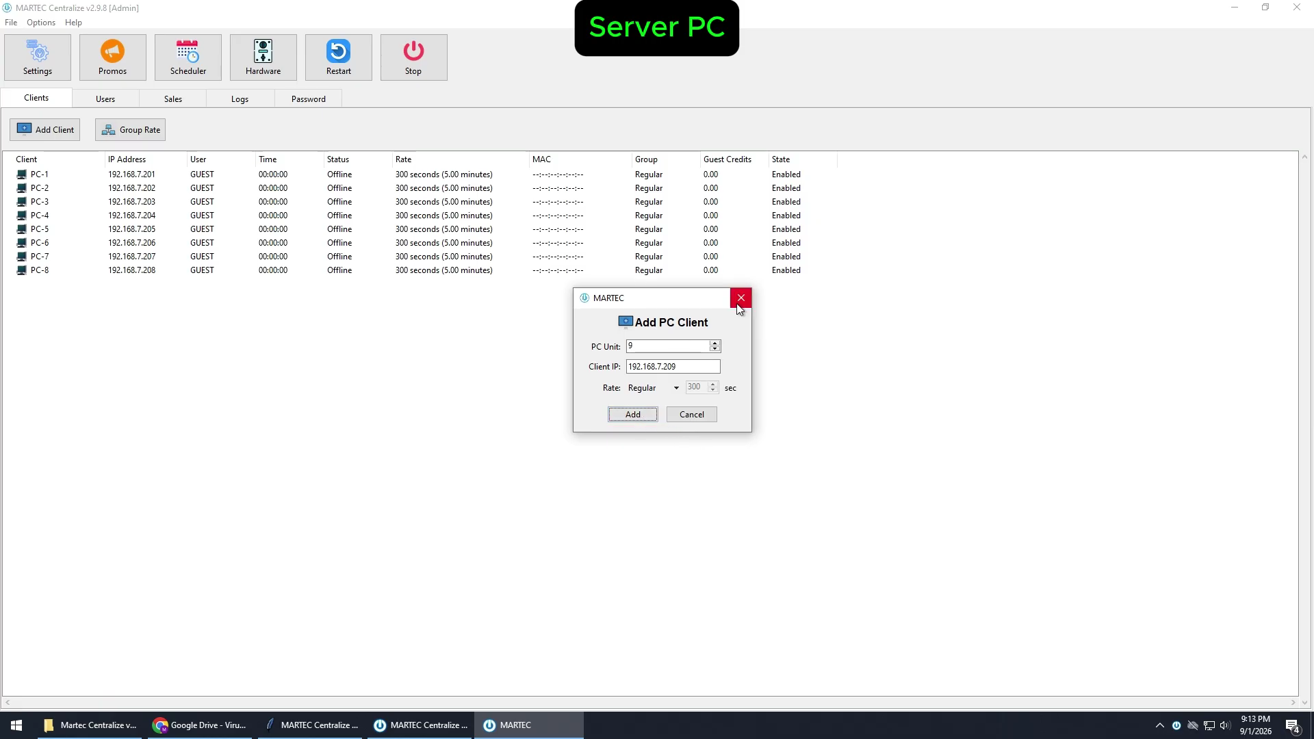Switch to the Users tab

105,99
